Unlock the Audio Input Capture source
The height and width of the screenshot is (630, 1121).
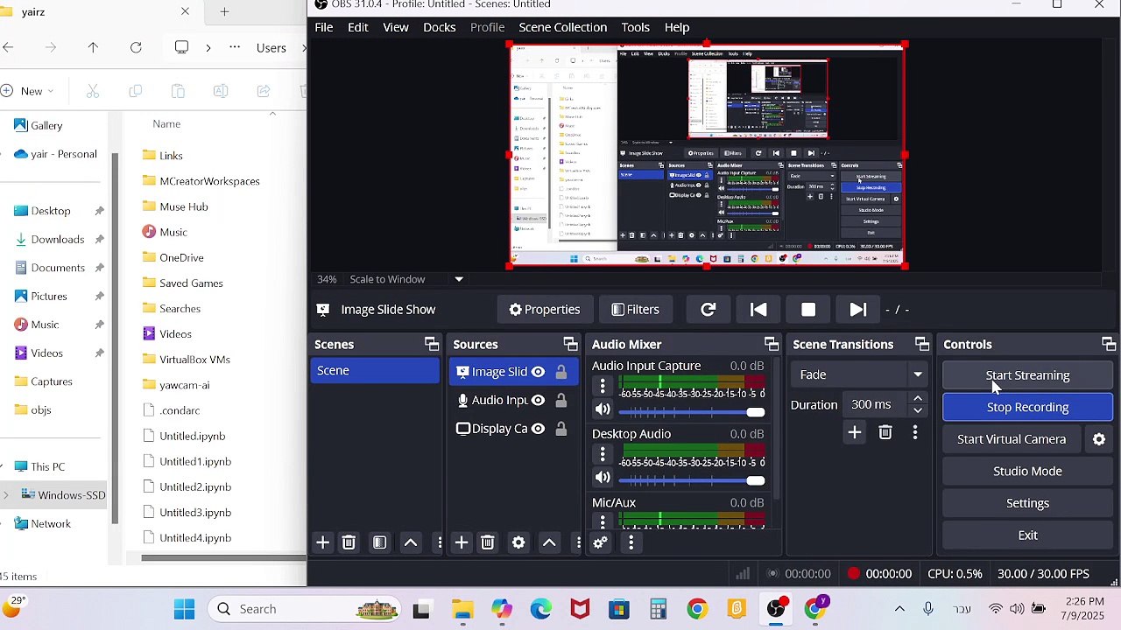(560, 401)
